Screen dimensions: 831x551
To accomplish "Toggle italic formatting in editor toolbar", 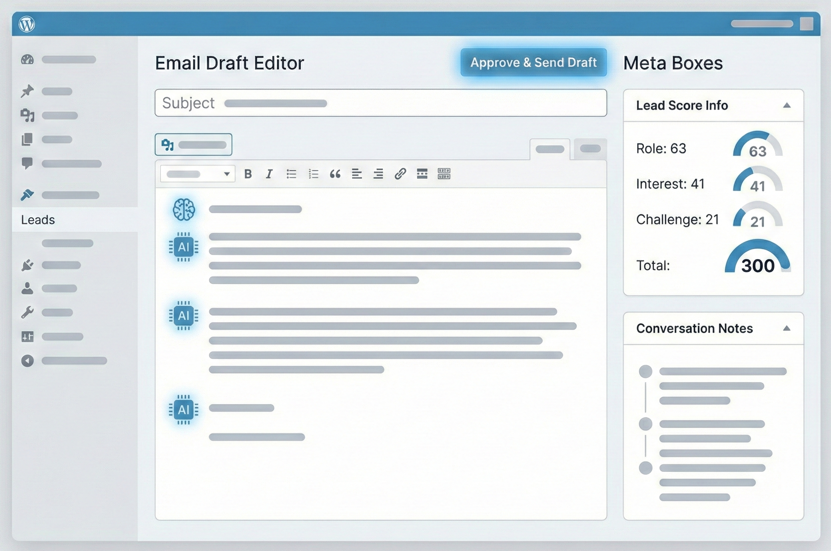I will click(x=269, y=174).
